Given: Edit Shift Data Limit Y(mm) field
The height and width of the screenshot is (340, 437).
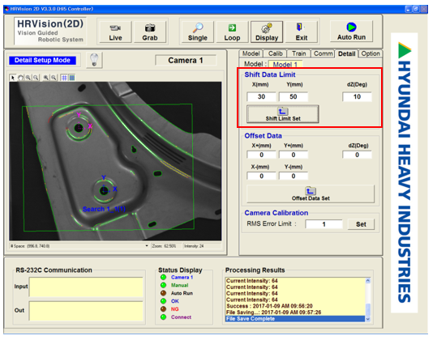Looking at the screenshot, I should (293, 97).
